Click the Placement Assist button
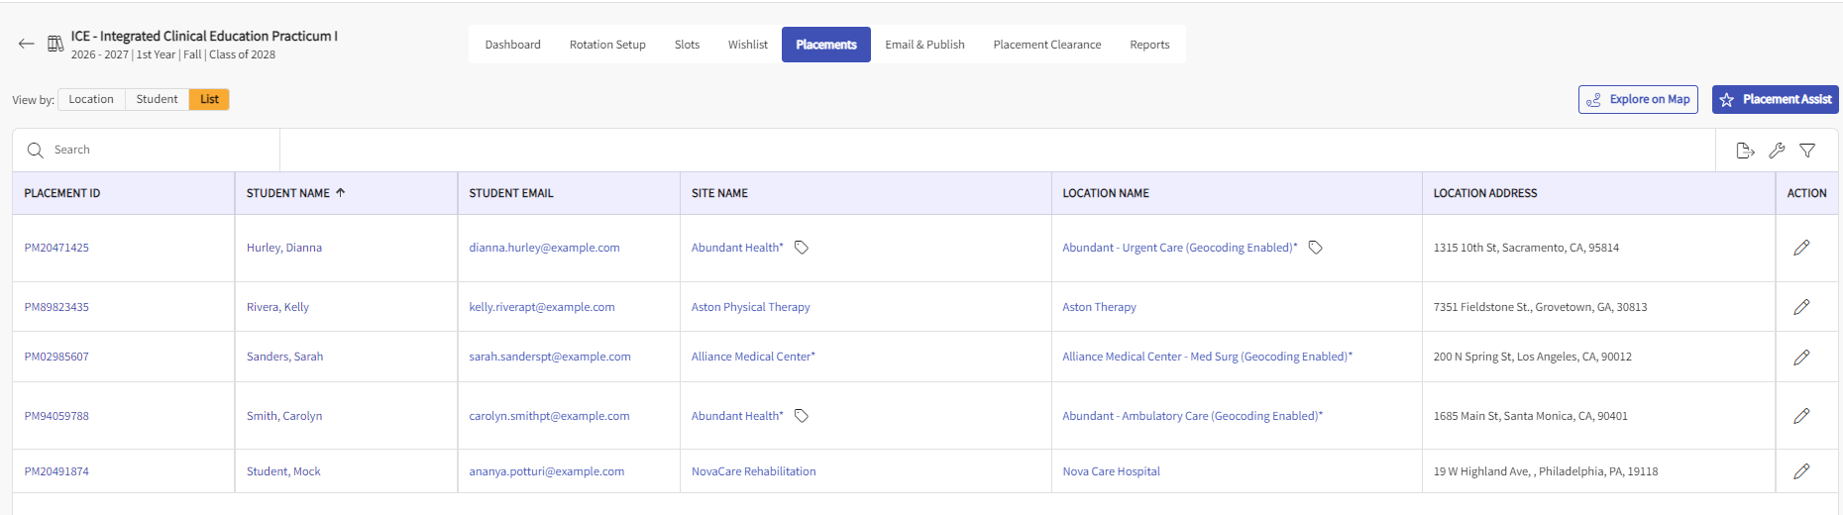 point(1775,99)
